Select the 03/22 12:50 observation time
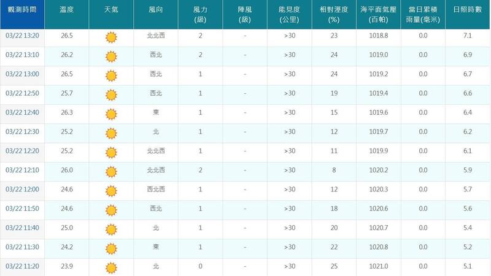This screenshot has height=276, width=491. pos(22,93)
